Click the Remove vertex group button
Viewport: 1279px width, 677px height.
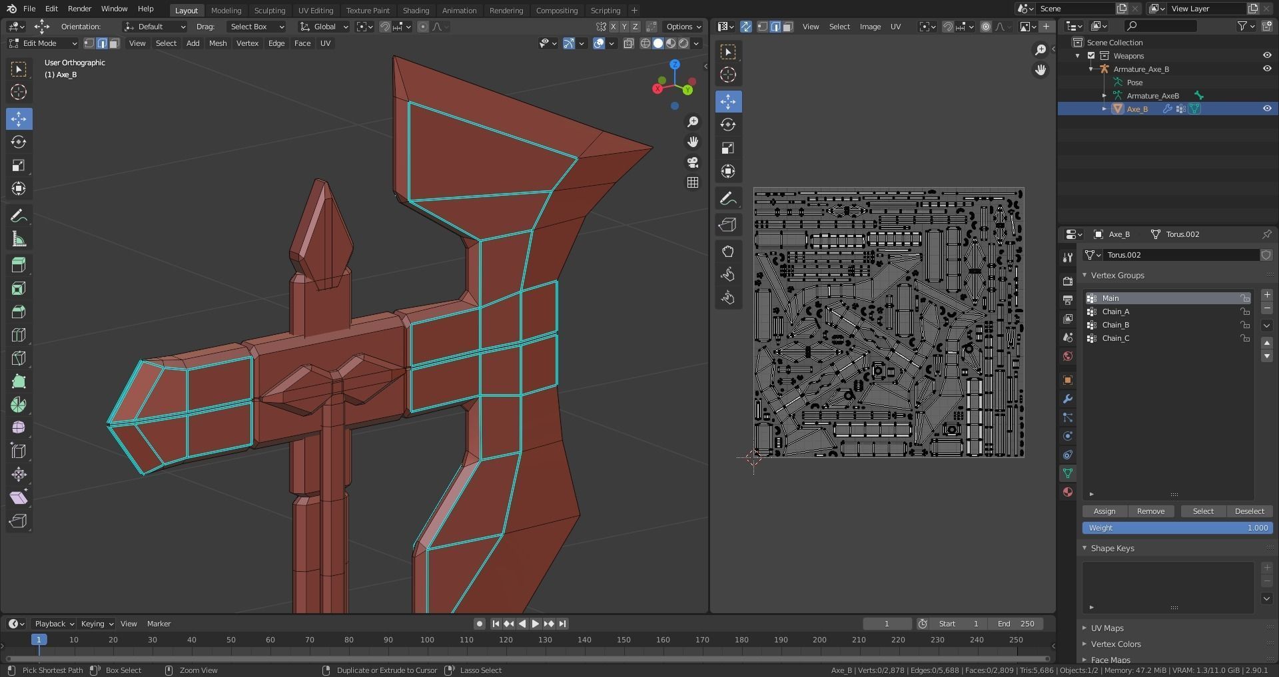[x=1150, y=511]
